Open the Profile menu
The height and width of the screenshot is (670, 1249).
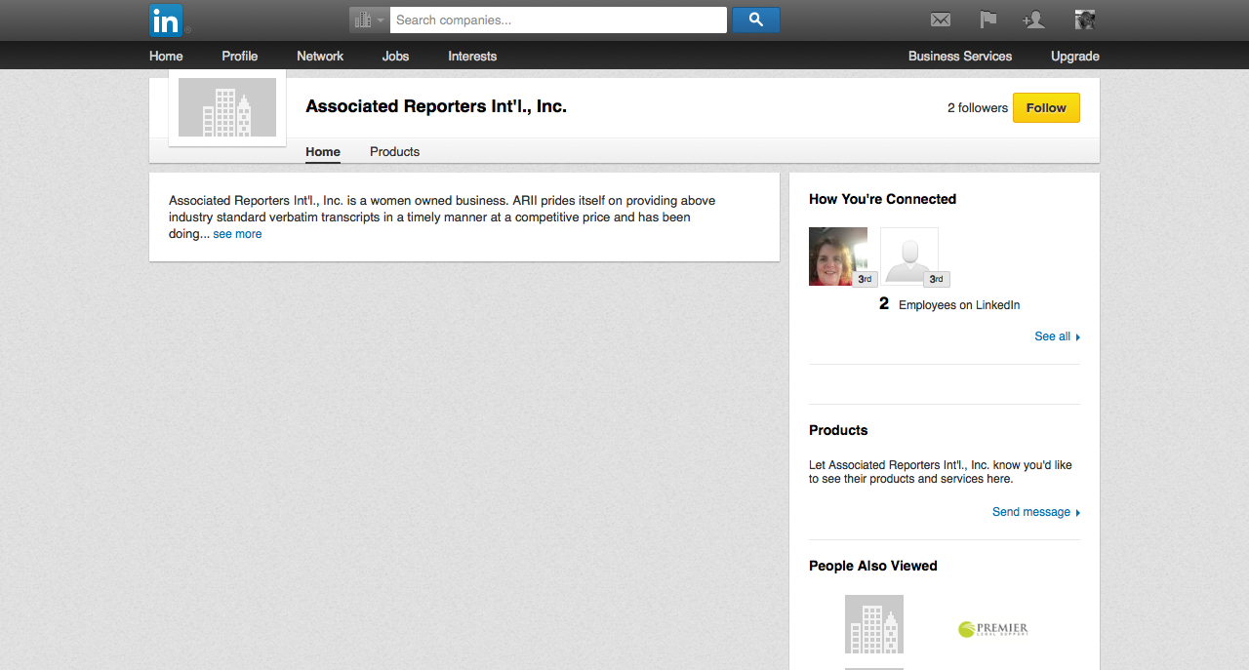239,56
